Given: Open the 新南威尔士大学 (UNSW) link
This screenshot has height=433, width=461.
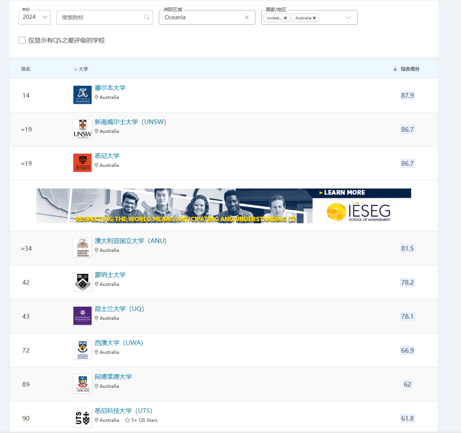Looking at the screenshot, I should 131,122.
